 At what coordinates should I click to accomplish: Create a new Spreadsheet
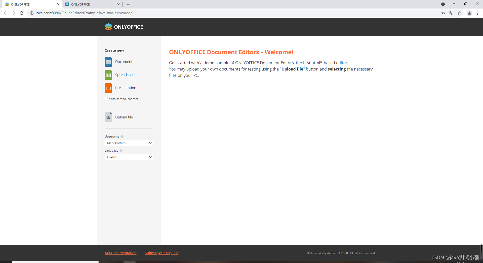[126, 75]
